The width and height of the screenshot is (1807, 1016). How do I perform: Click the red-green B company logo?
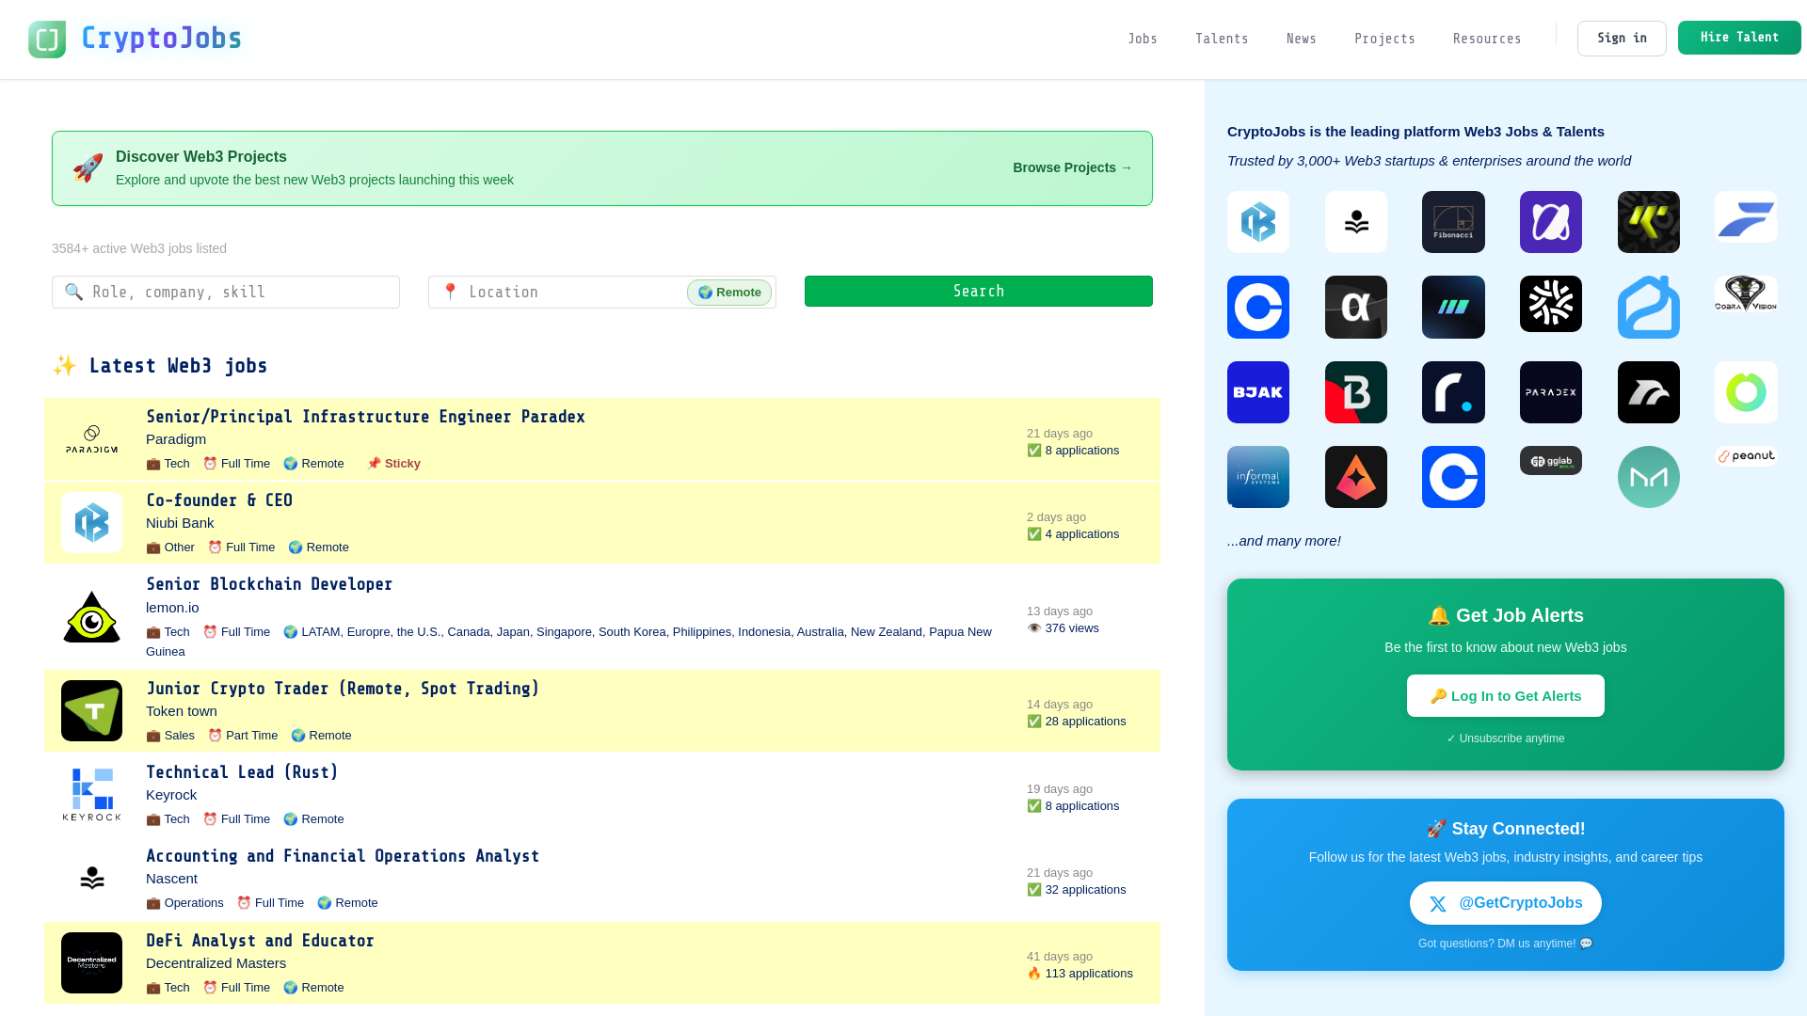click(x=1356, y=392)
